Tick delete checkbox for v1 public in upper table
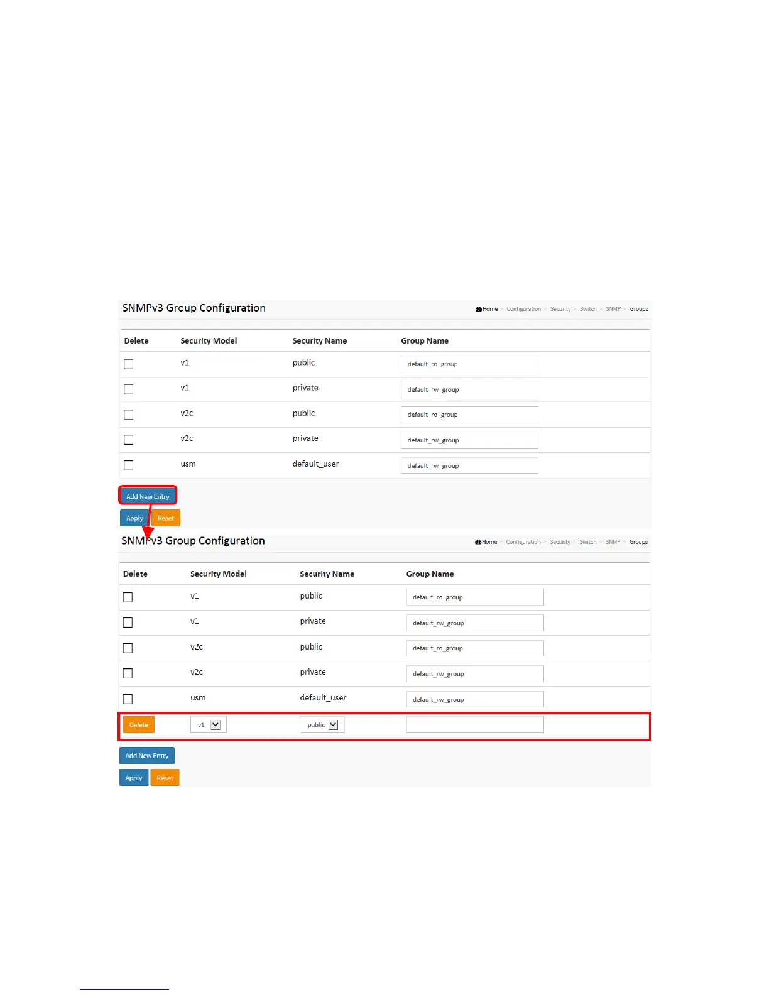This screenshot has width=769, height=995. [129, 364]
